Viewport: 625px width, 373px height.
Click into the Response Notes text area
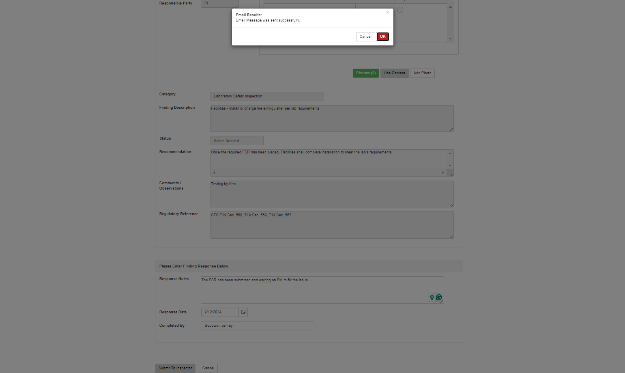[x=322, y=290]
